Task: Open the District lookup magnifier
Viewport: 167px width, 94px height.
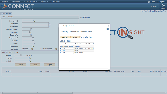Action: tap(34, 43)
